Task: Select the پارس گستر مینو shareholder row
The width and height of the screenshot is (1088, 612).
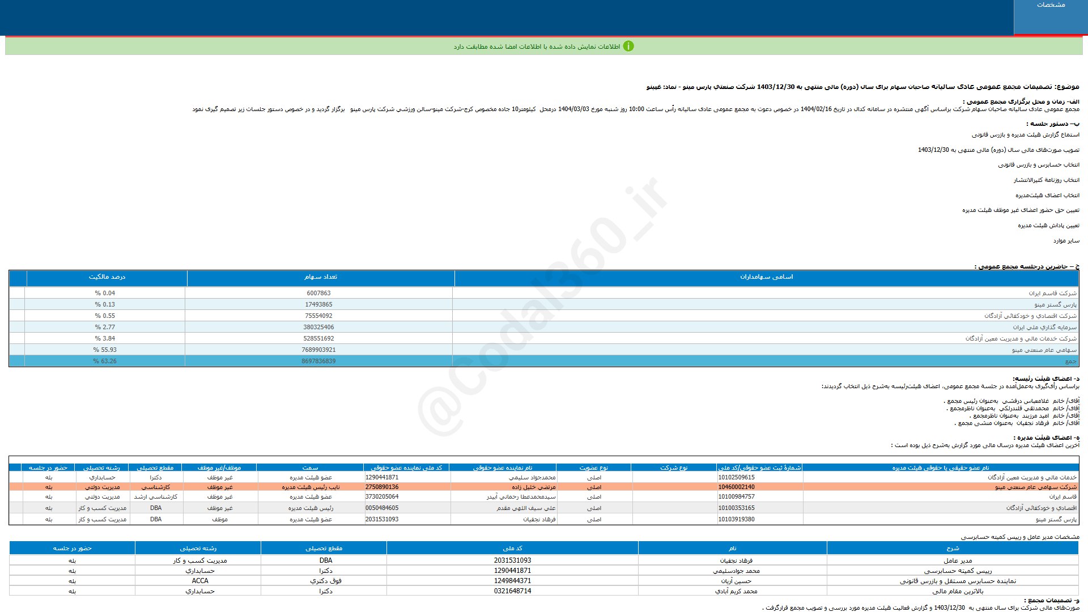Action: pos(1055,305)
